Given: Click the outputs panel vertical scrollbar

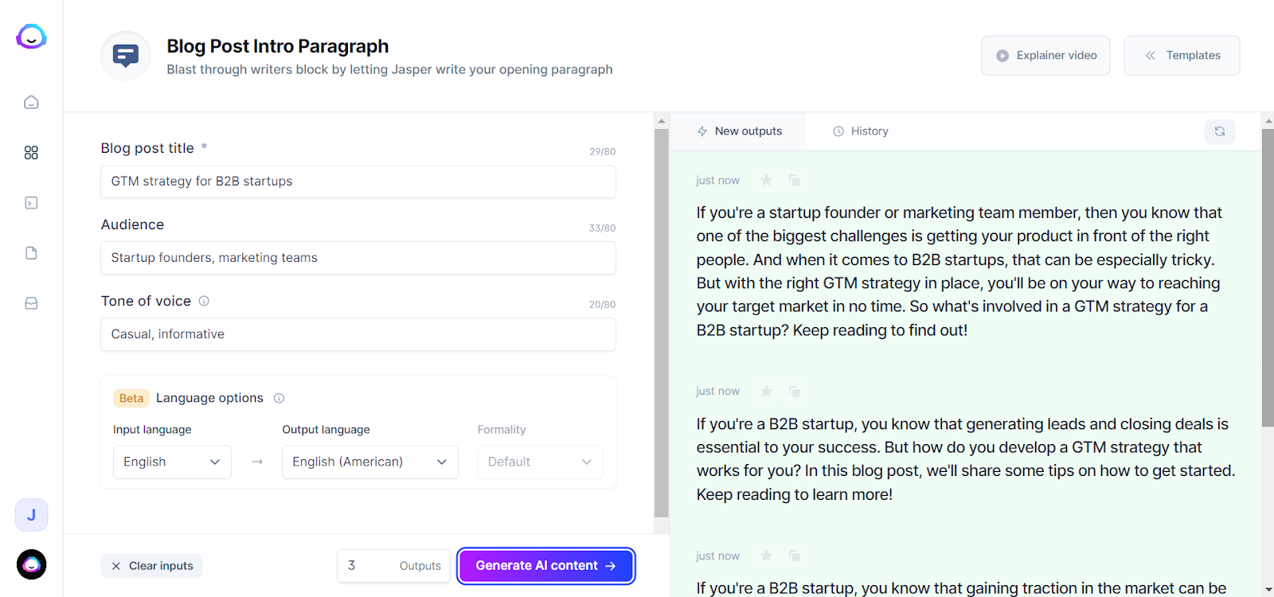Looking at the screenshot, I should (x=1268, y=277).
